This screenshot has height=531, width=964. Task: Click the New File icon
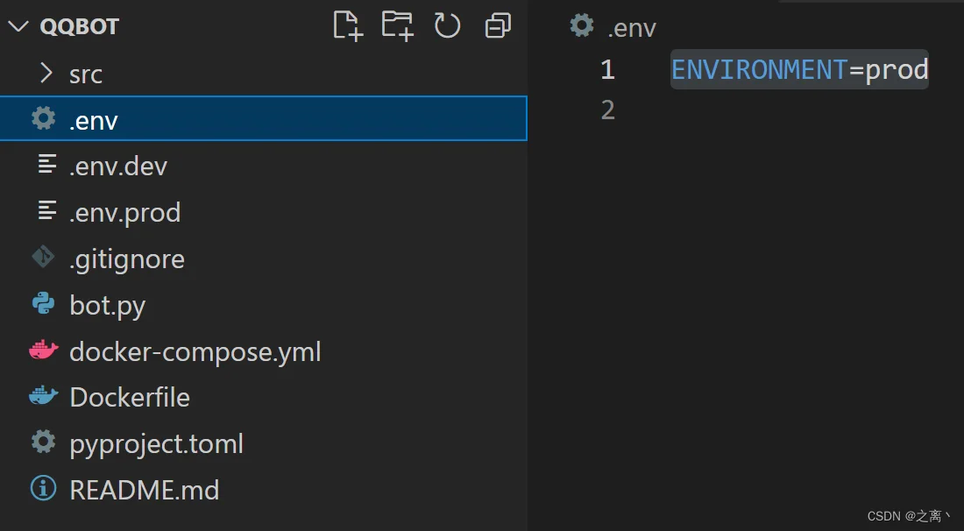[x=348, y=25]
